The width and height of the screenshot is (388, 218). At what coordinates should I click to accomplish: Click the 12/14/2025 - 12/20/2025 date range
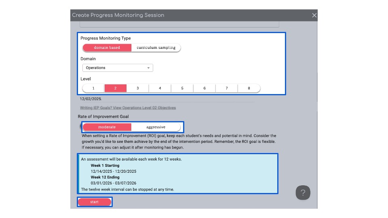coord(113,171)
